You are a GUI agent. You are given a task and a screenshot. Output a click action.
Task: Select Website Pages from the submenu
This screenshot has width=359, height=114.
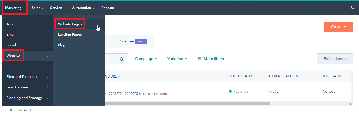point(70,24)
